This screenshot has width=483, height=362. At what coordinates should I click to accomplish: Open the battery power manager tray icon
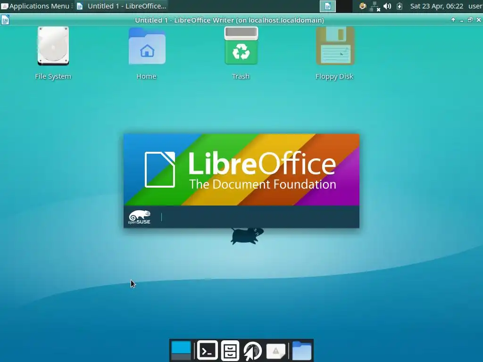point(400,6)
